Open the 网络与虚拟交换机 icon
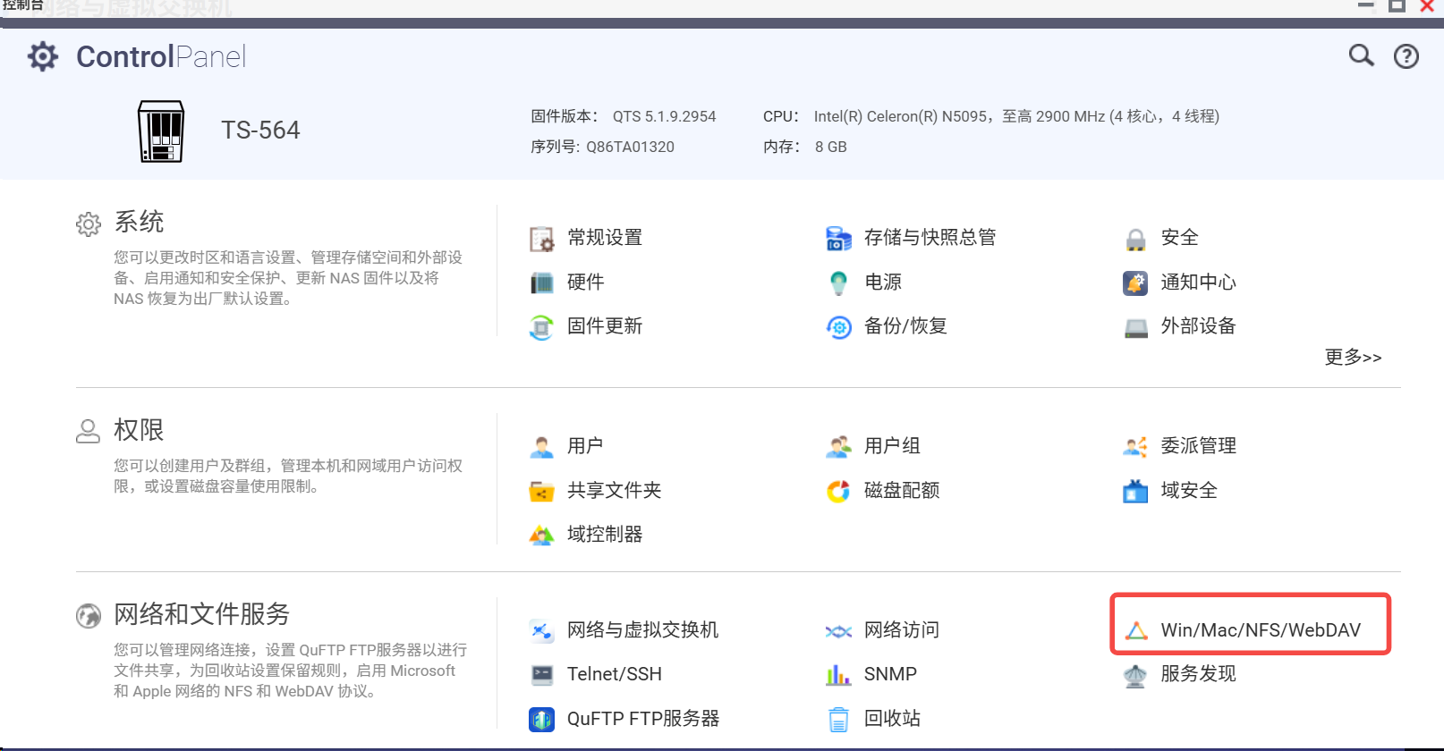 (541, 630)
